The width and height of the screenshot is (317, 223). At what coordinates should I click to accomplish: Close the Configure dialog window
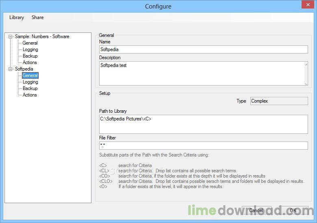pyautogui.click(x=307, y=6)
